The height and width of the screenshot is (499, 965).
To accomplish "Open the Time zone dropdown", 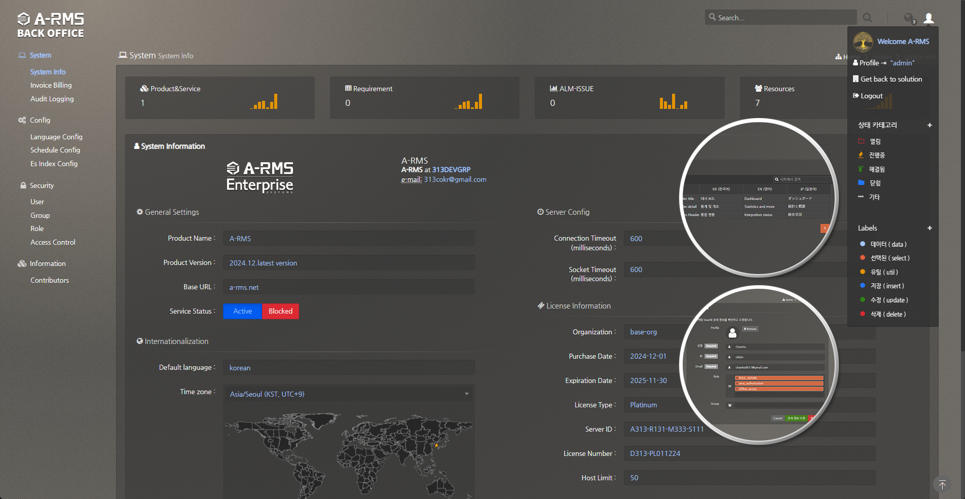I will (349, 394).
